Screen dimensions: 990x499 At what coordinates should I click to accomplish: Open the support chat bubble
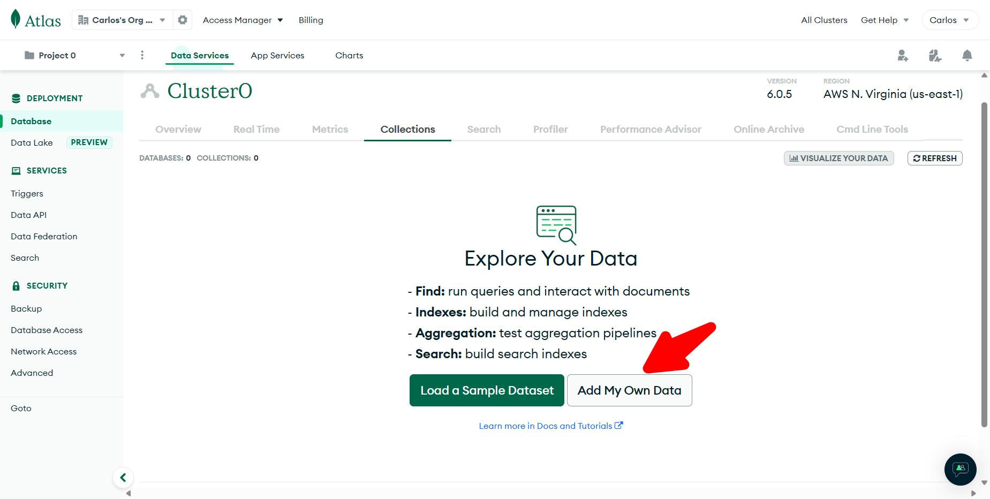[961, 470]
